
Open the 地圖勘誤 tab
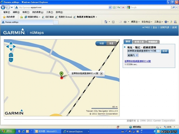click(153, 42)
